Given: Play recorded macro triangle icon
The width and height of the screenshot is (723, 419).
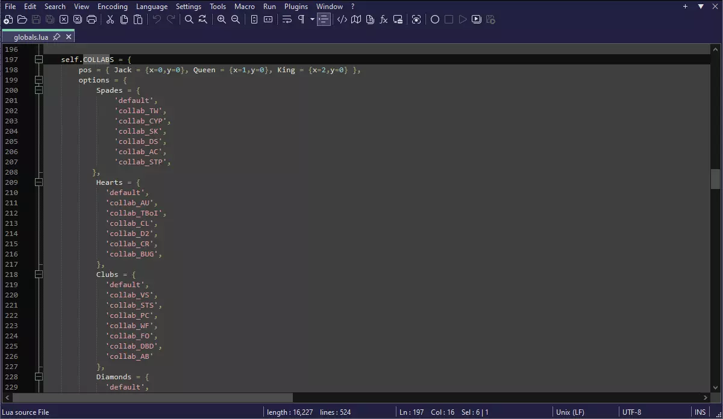Looking at the screenshot, I should [463, 19].
